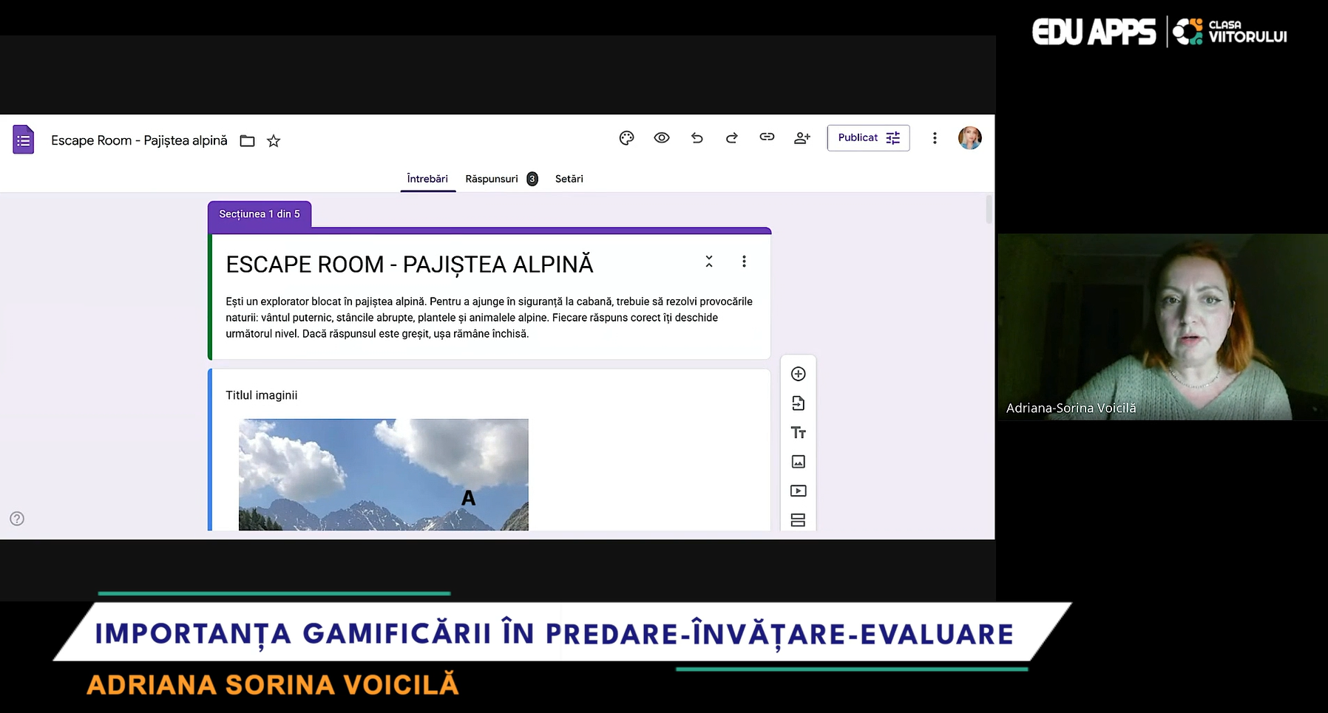The image size is (1328, 713).
Task: Switch to the Răspunsuri tab
Action: coord(492,179)
